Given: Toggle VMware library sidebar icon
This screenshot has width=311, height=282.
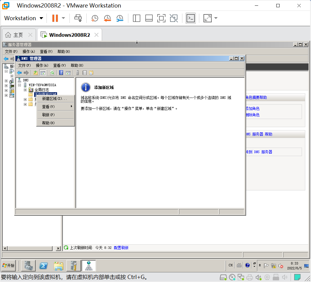Looking at the screenshot, I should 136,18.
